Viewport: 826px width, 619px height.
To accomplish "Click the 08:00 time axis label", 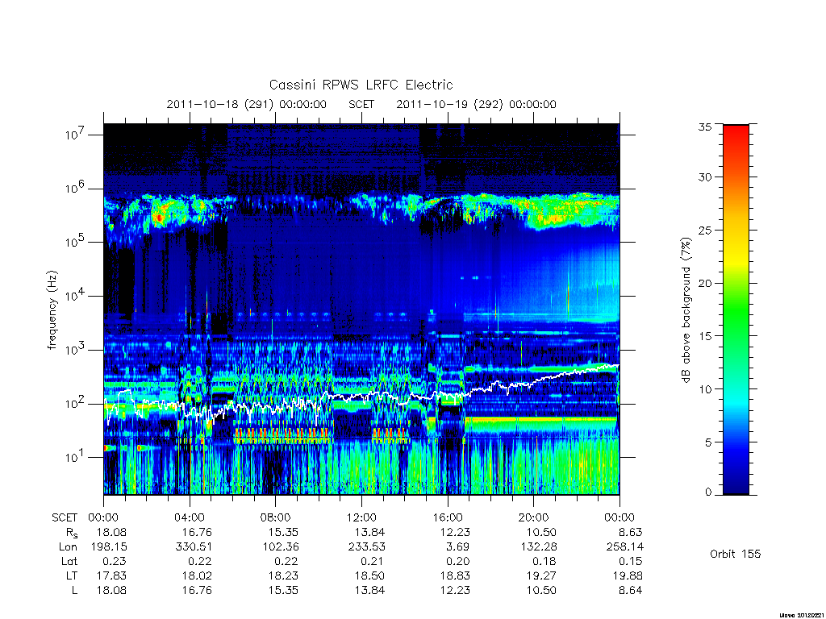I will click(x=276, y=517).
